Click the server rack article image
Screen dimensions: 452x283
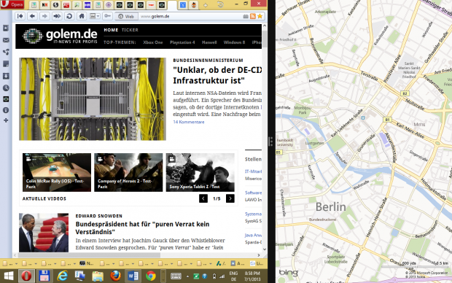93,99
